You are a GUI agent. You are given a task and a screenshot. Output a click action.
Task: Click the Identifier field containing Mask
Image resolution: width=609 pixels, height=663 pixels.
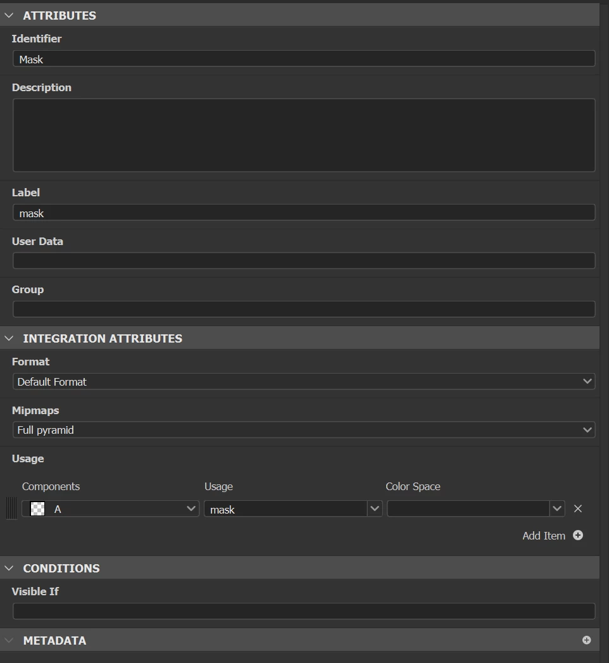point(304,59)
